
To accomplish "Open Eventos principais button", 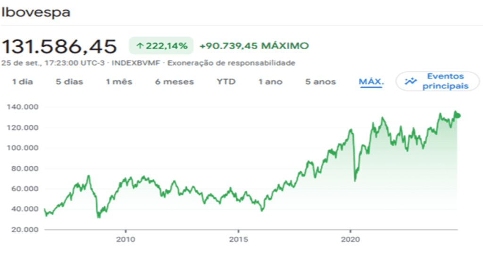I will pyautogui.click(x=438, y=81).
